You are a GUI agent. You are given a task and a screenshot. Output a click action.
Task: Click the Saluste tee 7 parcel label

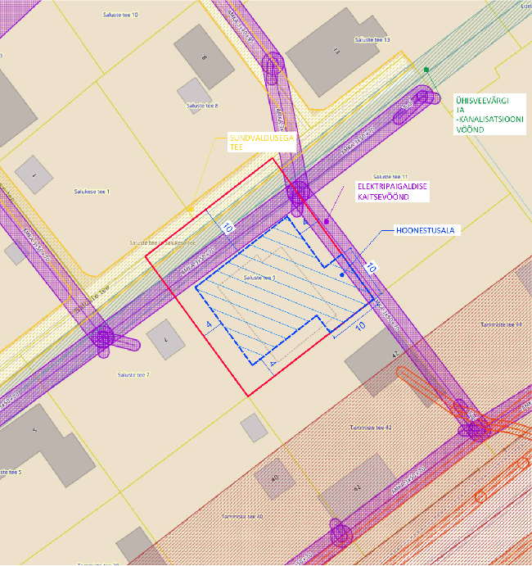click(x=133, y=374)
